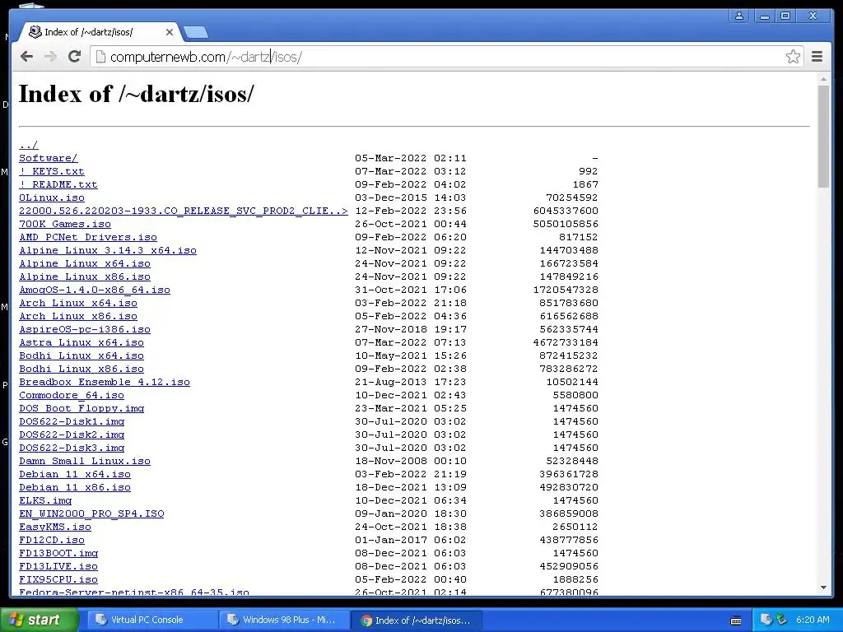Click the page icon in address bar
Viewport: 843px width, 632px height.
tap(100, 57)
